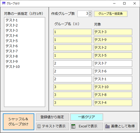Click the 作成グループ数 label
This screenshot has height=133, width=140.
[x=63, y=14]
